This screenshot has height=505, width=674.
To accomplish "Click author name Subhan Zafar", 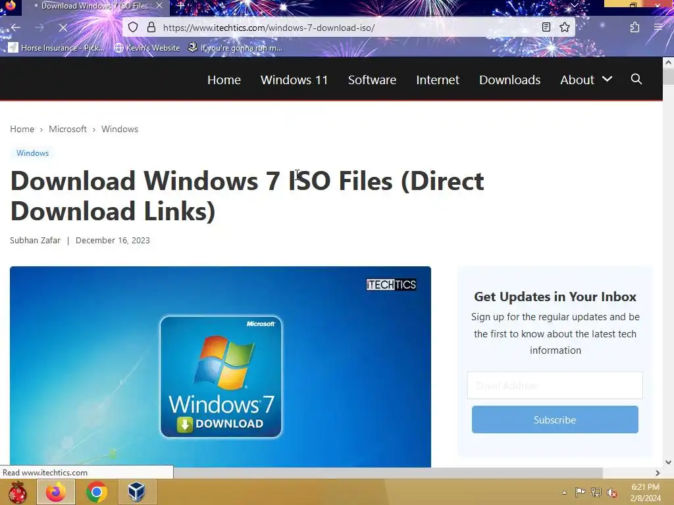I will click(x=36, y=240).
